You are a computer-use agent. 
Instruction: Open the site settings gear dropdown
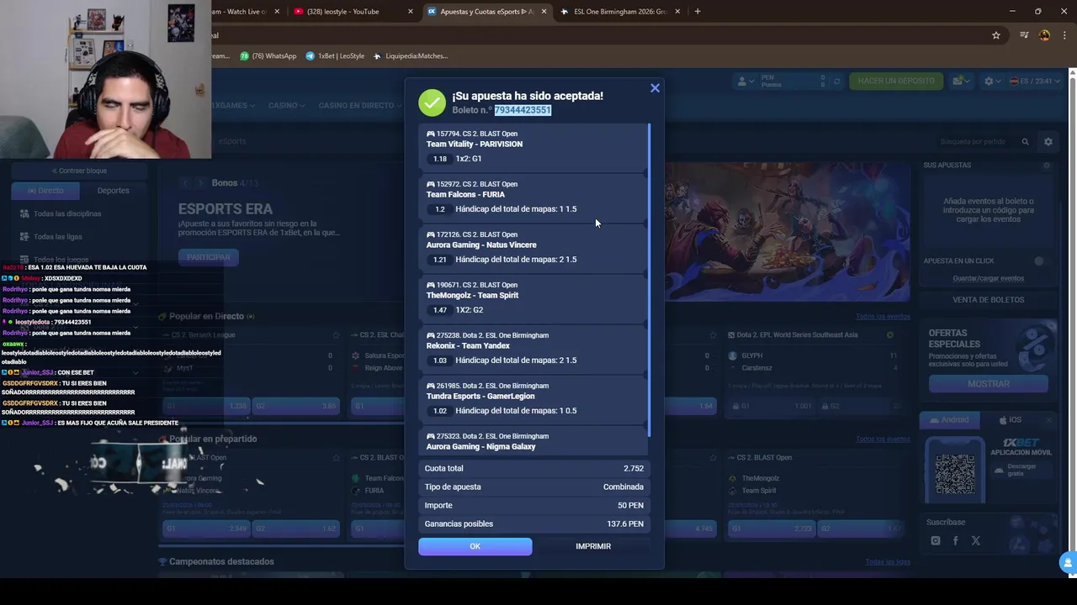[x=993, y=82]
